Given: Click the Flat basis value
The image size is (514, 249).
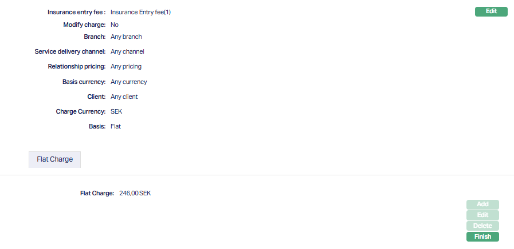Looking at the screenshot, I should 116,126.
